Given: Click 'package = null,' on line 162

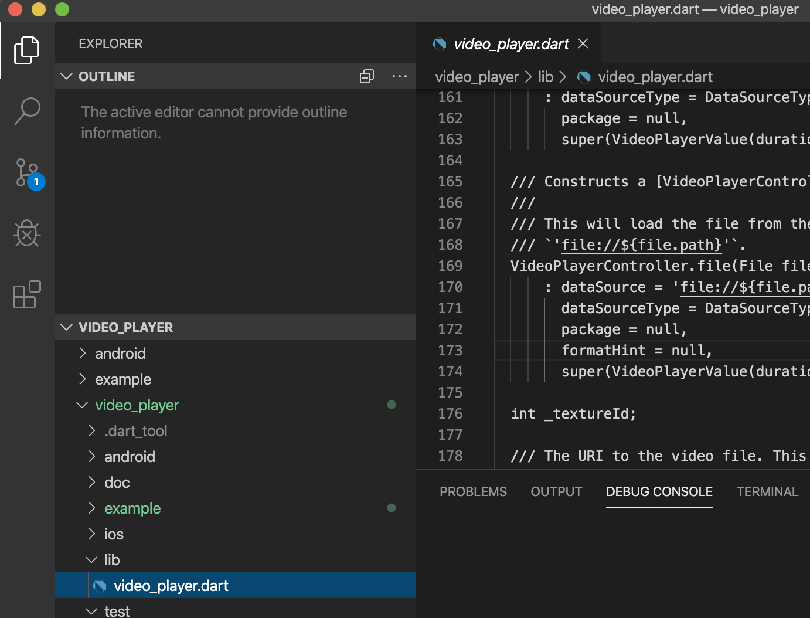Looking at the screenshot, I should tap(624, 118).
